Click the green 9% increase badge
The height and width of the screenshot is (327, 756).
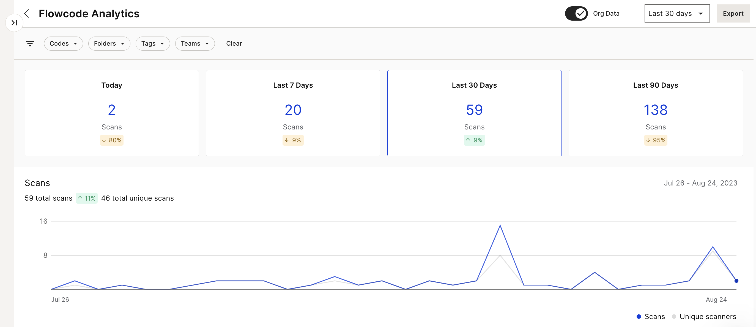tap(474, 140)
